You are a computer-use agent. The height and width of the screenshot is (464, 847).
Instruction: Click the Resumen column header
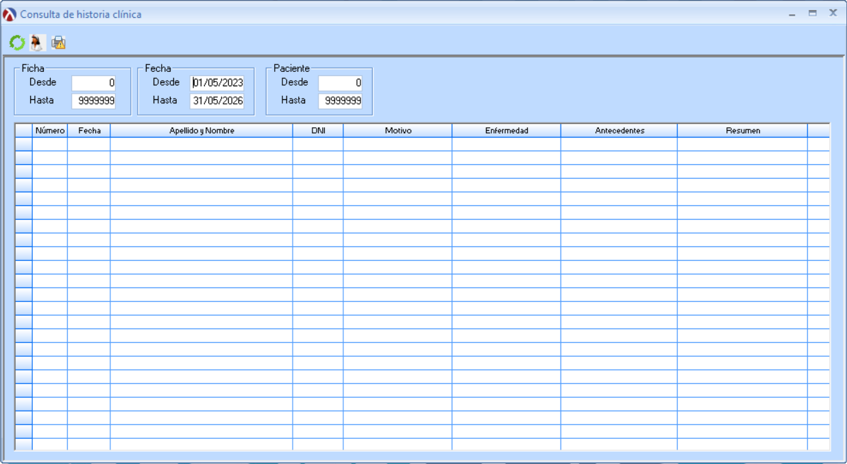743,131
